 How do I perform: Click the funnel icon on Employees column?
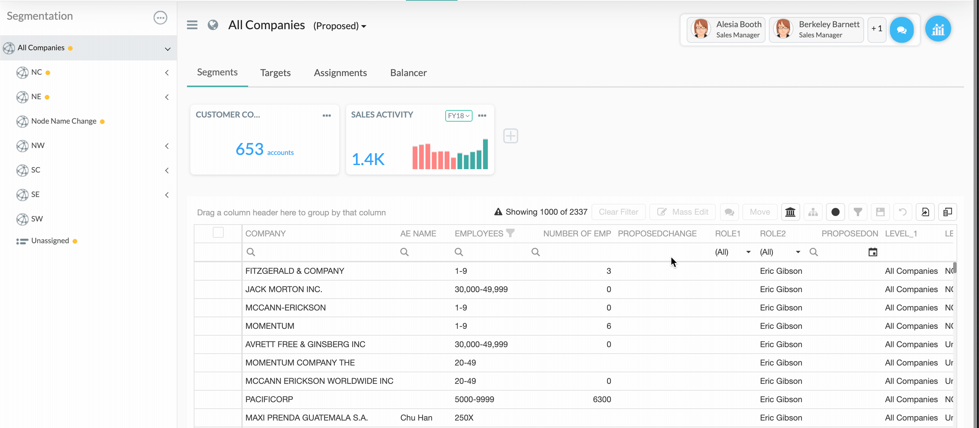click(510, 233)
